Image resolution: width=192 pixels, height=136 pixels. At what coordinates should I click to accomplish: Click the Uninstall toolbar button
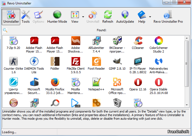[x=93, y=17]
